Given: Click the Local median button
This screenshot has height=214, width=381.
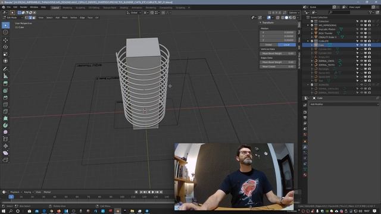Looking at the screenshot, I should 287,45.
